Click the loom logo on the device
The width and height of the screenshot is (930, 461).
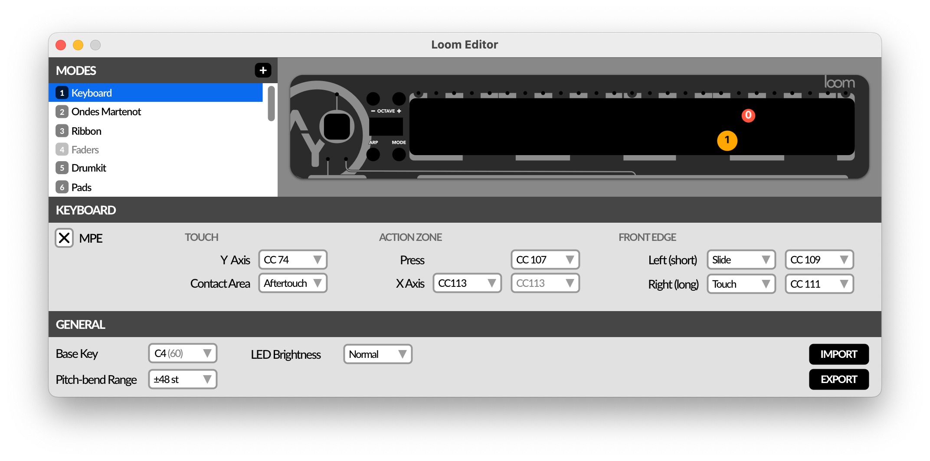tap(840, 82)
